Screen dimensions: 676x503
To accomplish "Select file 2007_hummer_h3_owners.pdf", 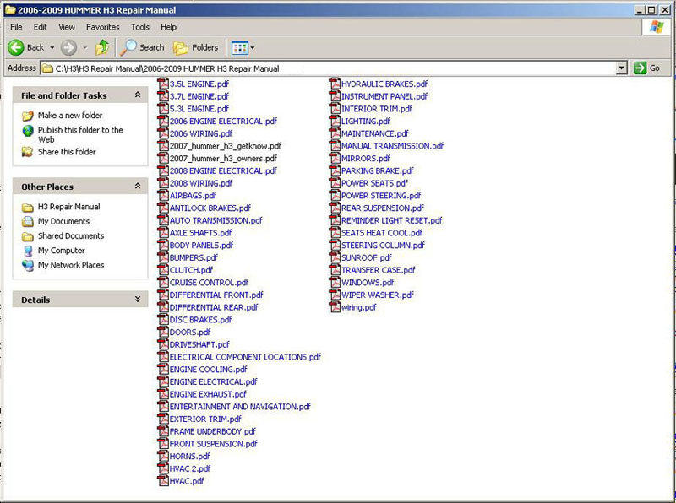I will pyautogui.click(x=223, y=159).
